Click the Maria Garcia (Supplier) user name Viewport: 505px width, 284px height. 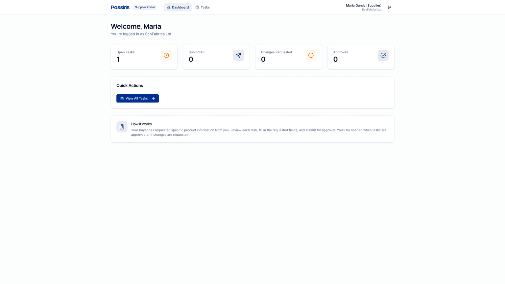click(x=363, y=5)
